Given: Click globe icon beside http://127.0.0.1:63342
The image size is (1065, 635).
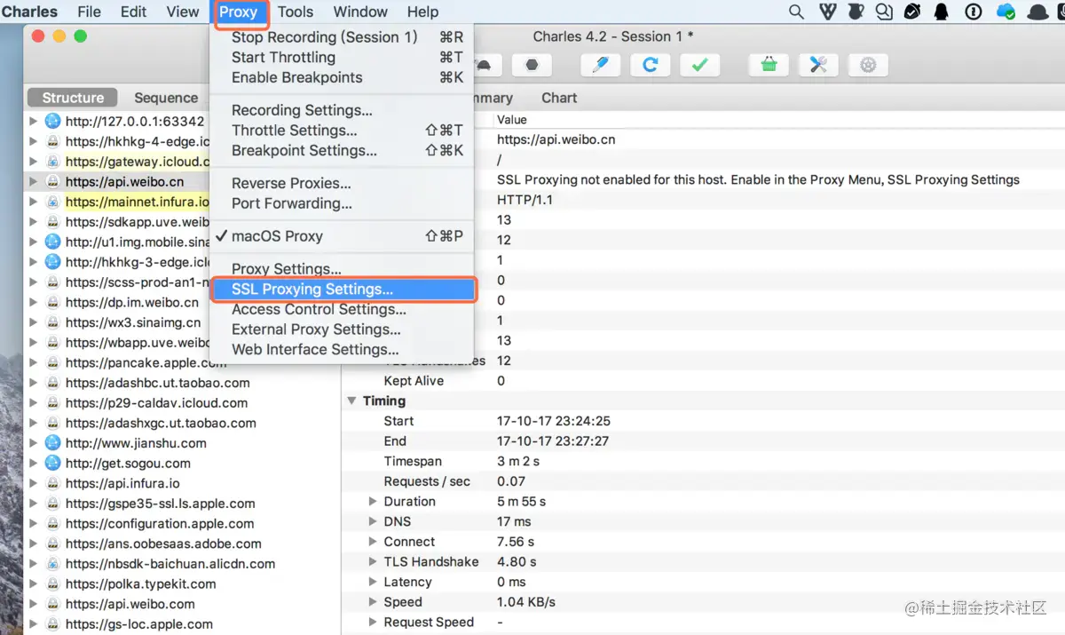Looking at the screenshot, I should pos(52,121).
